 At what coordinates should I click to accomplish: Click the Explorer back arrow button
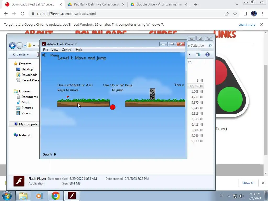tap(12, 46)
